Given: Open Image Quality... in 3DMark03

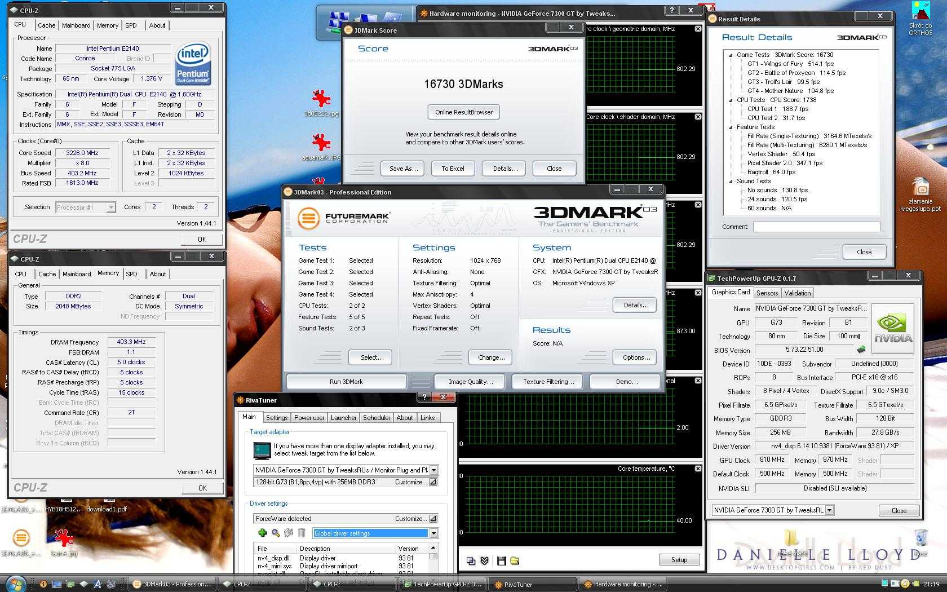Looking at the screenshot, I should click(471, 382).
